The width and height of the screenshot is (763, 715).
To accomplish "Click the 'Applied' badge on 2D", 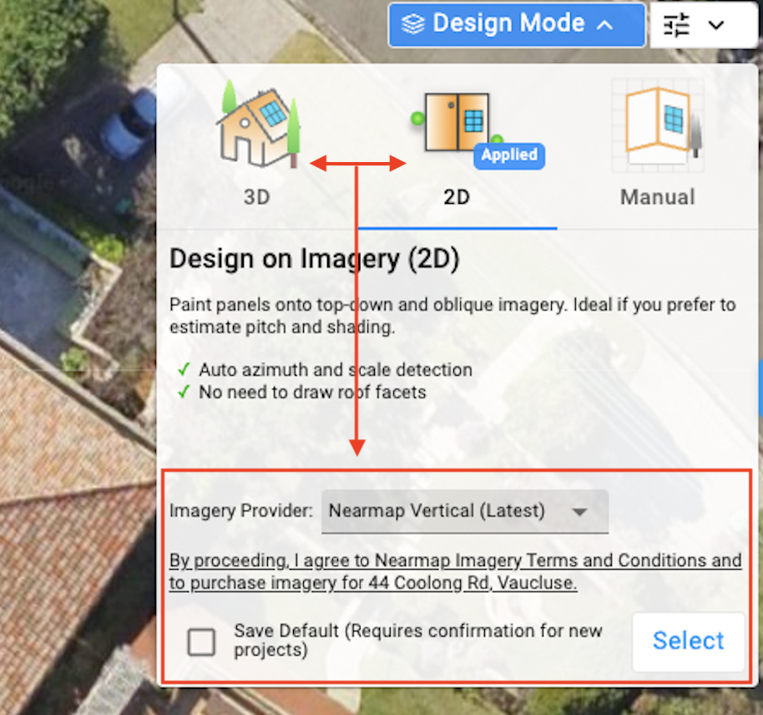I will tap(509, 156).
